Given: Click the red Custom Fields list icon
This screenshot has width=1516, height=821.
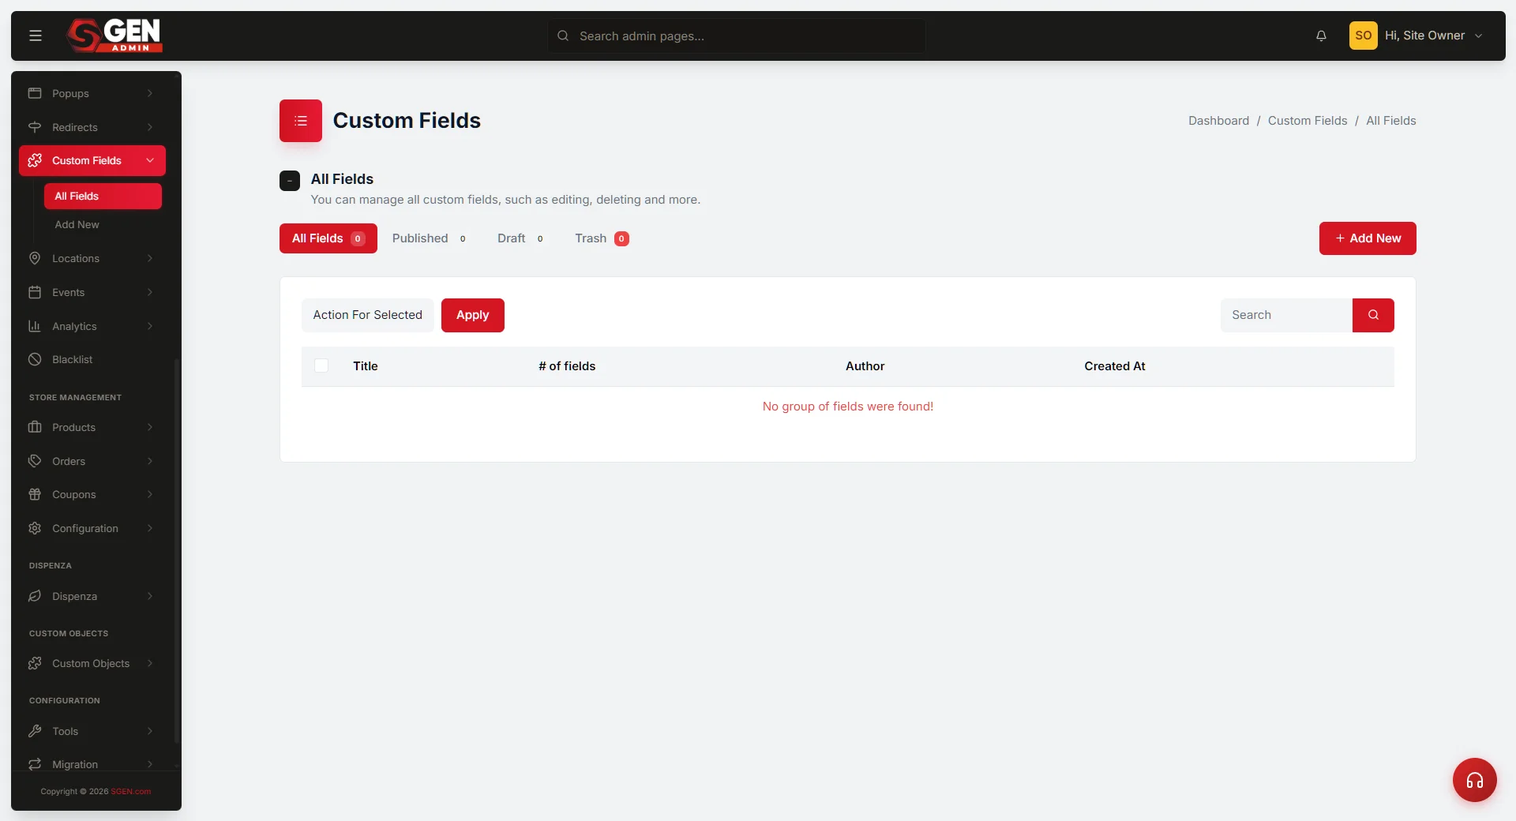Looking at the screenshot, I should [x=301, y=121].
